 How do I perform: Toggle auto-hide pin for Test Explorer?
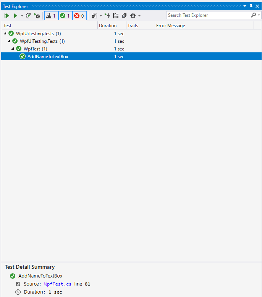251,6
